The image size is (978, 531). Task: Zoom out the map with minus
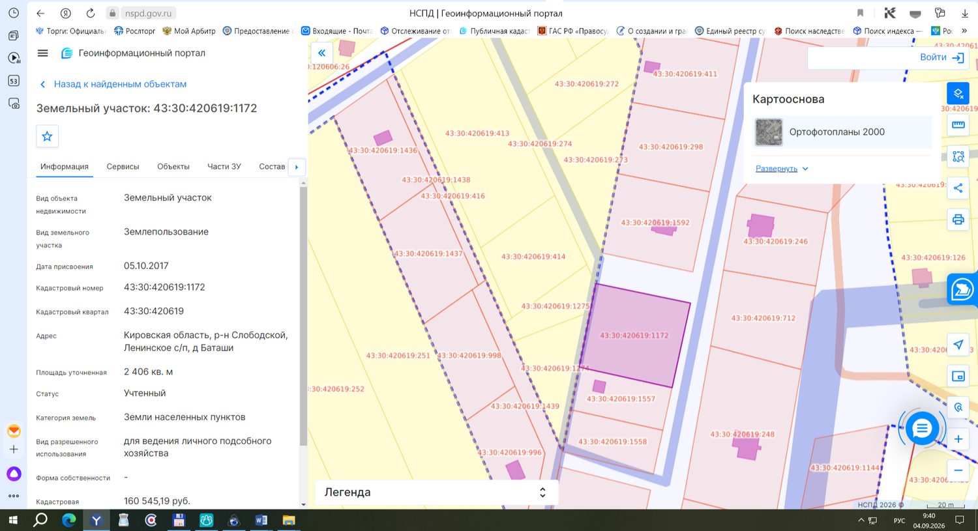(x=958, y=470)
